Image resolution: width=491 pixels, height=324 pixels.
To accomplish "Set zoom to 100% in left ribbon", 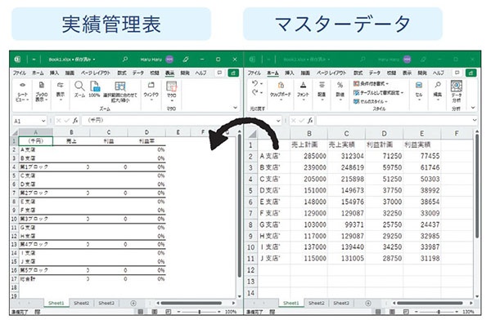I will [x=95, y=89].
